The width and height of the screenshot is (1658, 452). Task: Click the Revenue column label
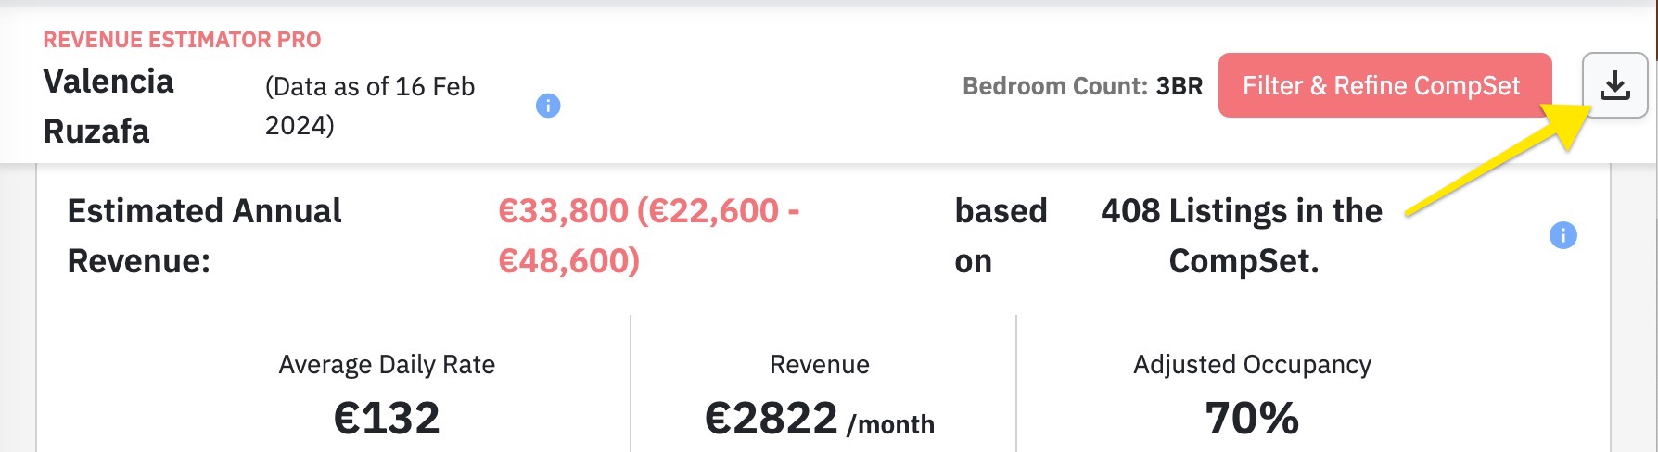[x=820, y=365]
